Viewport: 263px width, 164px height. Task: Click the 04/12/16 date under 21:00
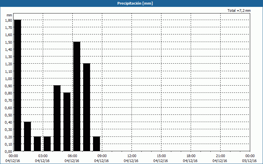point(220,161)
